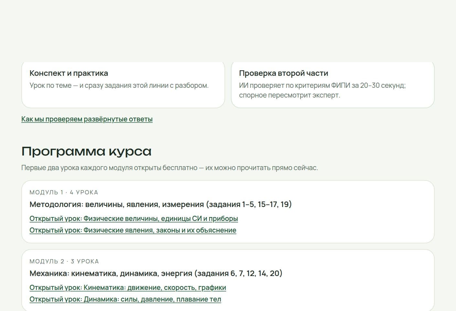Click the 'МОДУЛЬ 1 · 4 УРОКА' label

64,192
